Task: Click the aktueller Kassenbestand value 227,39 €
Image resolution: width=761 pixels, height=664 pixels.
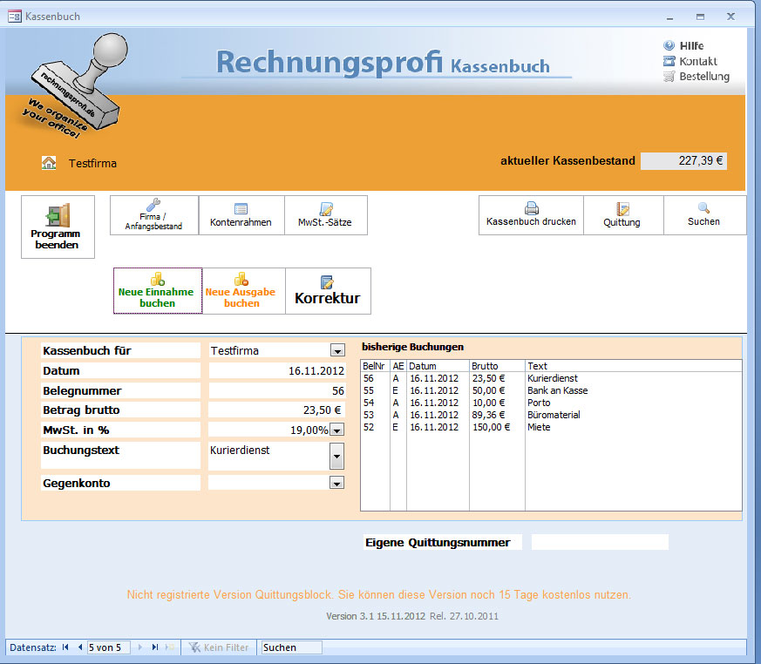Action: pyautogui.click(x=683, y=160)
